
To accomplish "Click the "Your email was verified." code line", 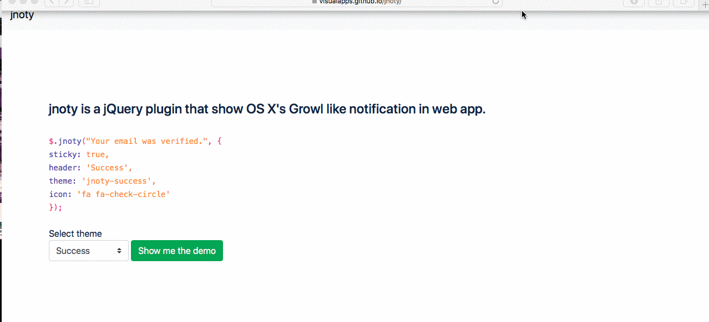I will (135, 141).
